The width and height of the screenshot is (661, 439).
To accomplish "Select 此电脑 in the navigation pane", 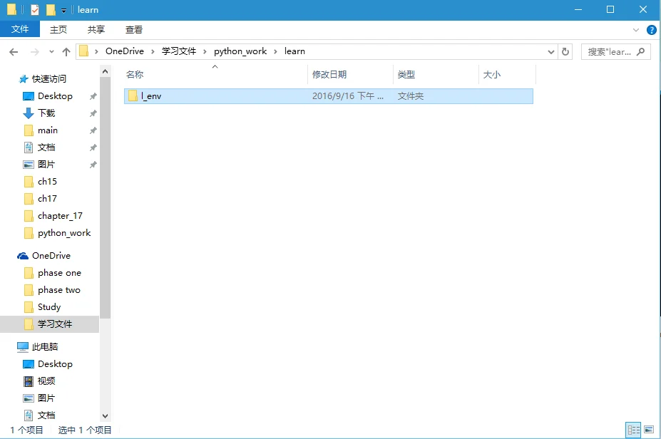I will 45,347.
